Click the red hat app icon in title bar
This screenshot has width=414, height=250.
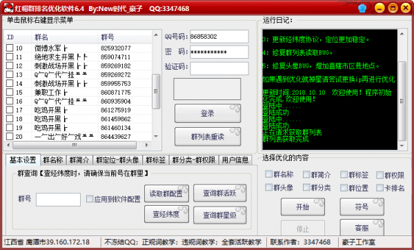8,8
